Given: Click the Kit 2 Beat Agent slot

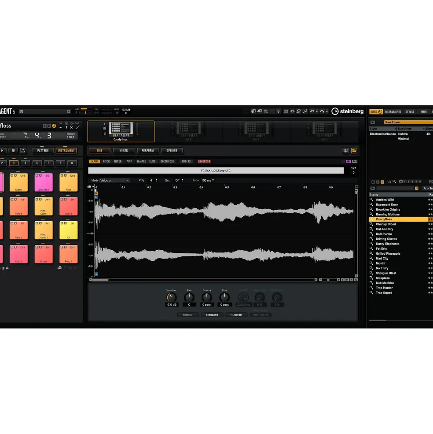Looking at the screenshot, I should point(188,131).
